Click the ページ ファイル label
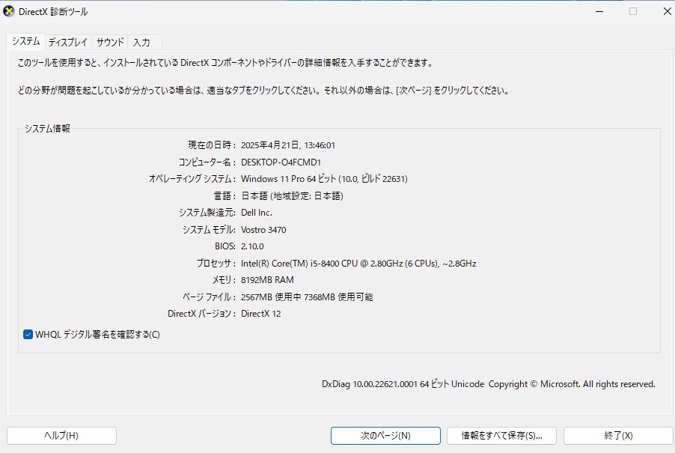This screenshot has width=675, height=453. pos(209,297)
